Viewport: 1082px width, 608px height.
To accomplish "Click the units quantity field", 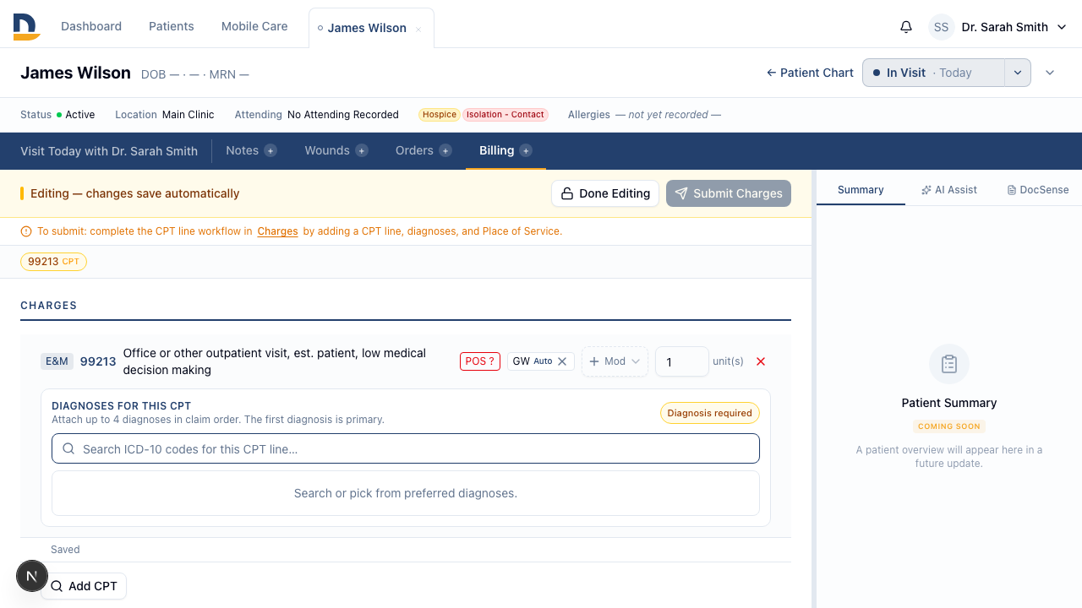I will pyautogui.click(x=682, y=361).
